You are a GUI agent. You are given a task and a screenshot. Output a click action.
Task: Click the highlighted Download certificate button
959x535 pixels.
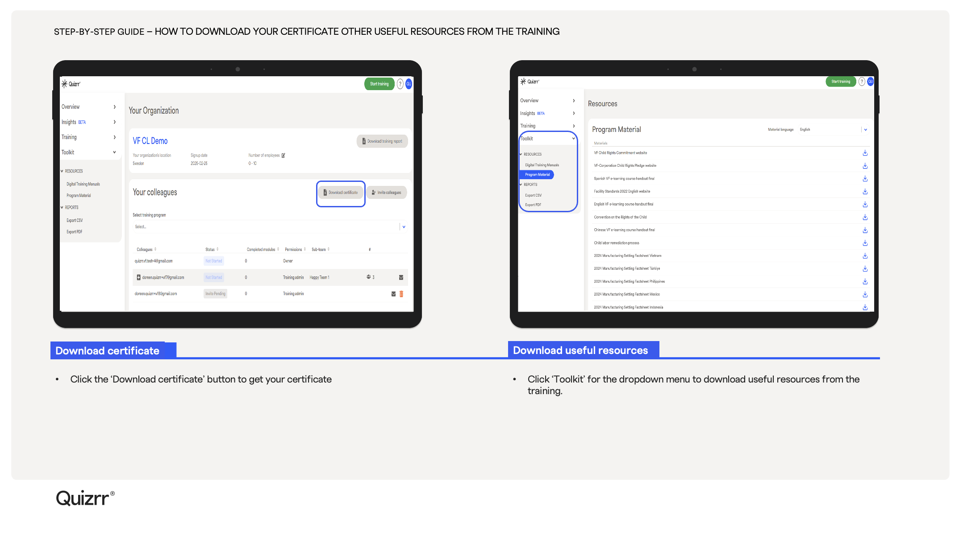point(341,193)
